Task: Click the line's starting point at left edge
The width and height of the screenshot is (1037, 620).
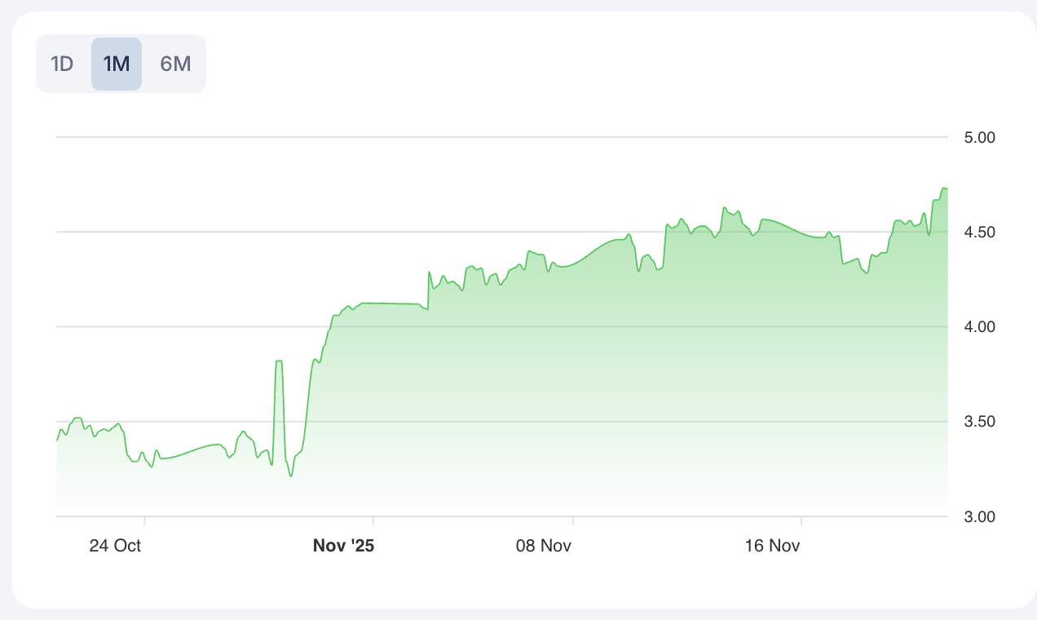Action: tap(57, 440)
